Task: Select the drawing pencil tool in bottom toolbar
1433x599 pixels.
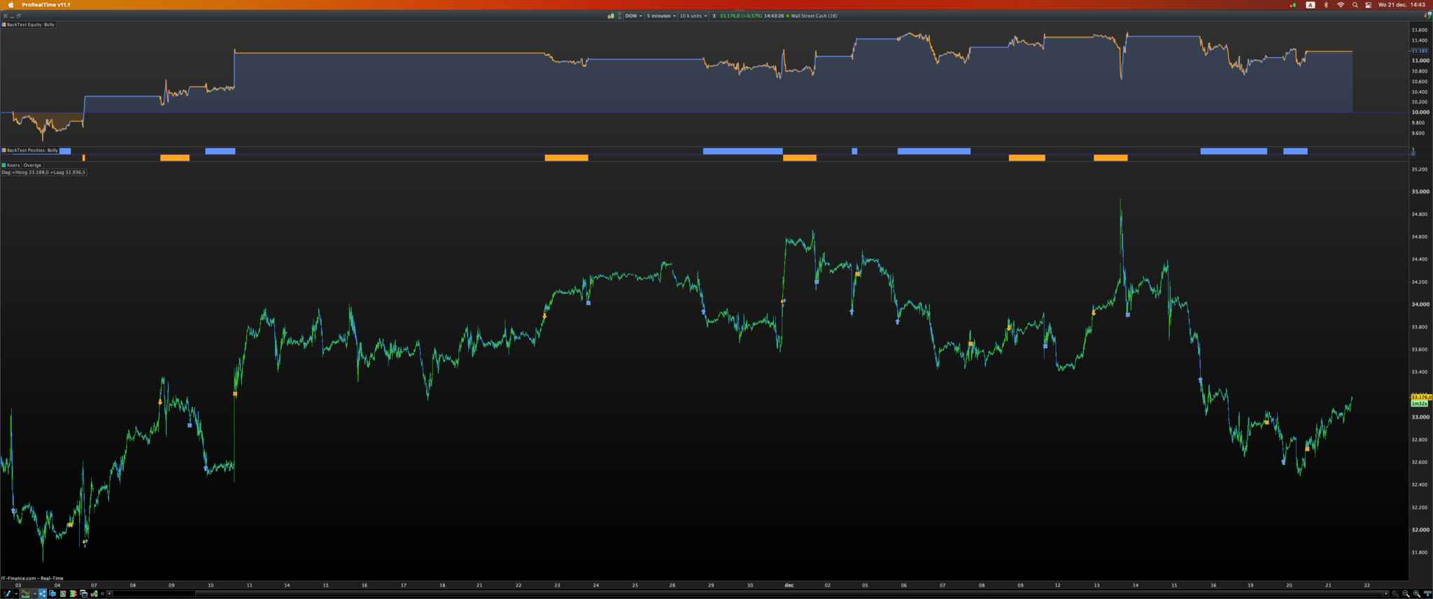Action: pos(6,593)
